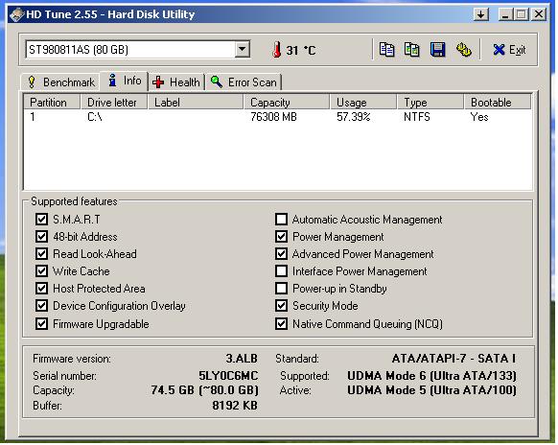The image size is (558, 445).
Task: Open options with the yellow wrench icon
Action: coord(464,50)
